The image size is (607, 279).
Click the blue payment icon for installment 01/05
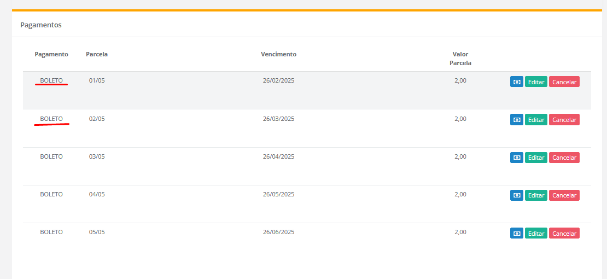click(516, 82)
